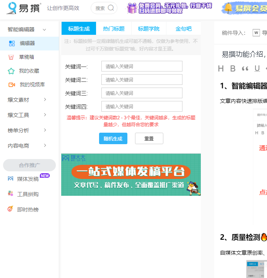The width and height of the screenshot is (267, 278).
Task: Focus the 关键词二 input field
Action: (142, 80)
